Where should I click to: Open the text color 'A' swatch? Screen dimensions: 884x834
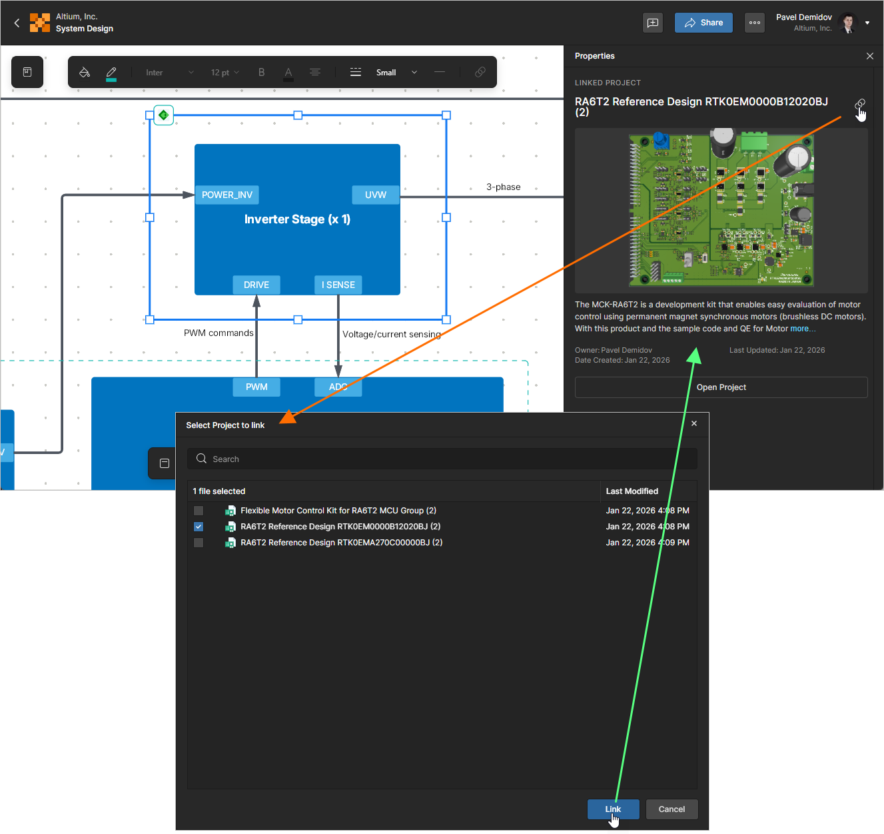(x=288, y=73)
